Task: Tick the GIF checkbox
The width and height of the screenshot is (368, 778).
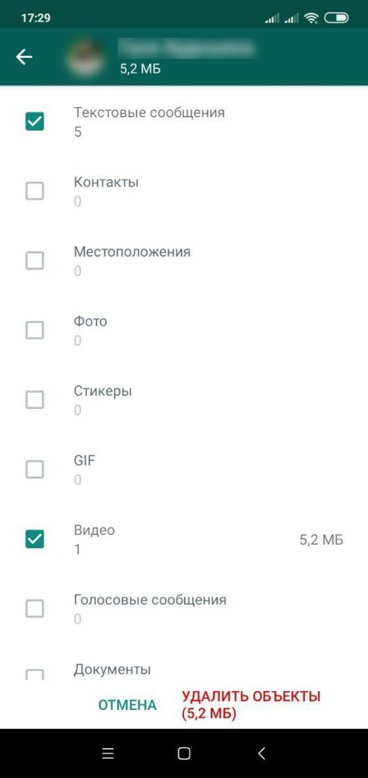Action: (x=34, y=469)
